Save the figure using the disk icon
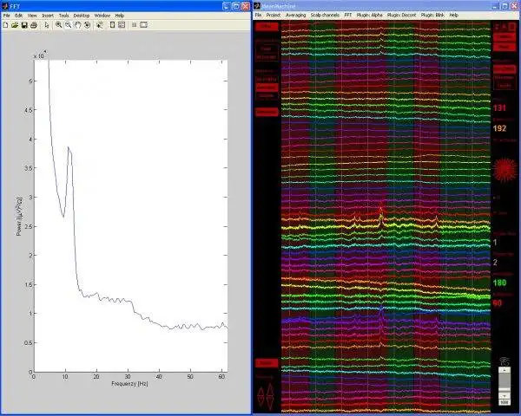 coord(24,25)
